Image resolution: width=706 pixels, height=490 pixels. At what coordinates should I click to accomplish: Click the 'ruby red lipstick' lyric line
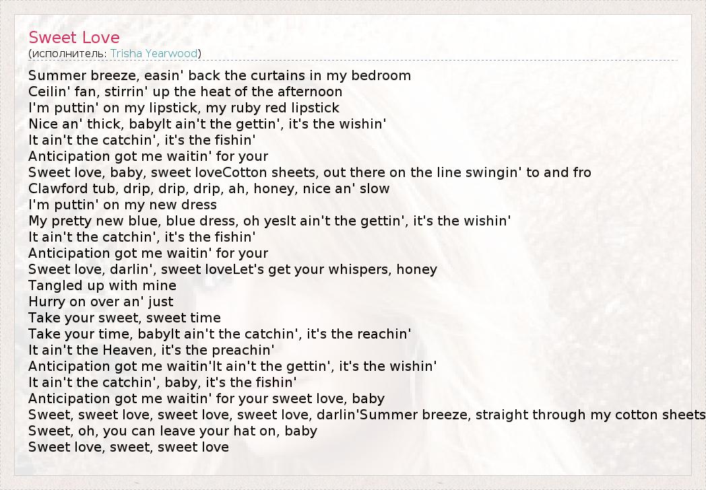tap(184, 108)
